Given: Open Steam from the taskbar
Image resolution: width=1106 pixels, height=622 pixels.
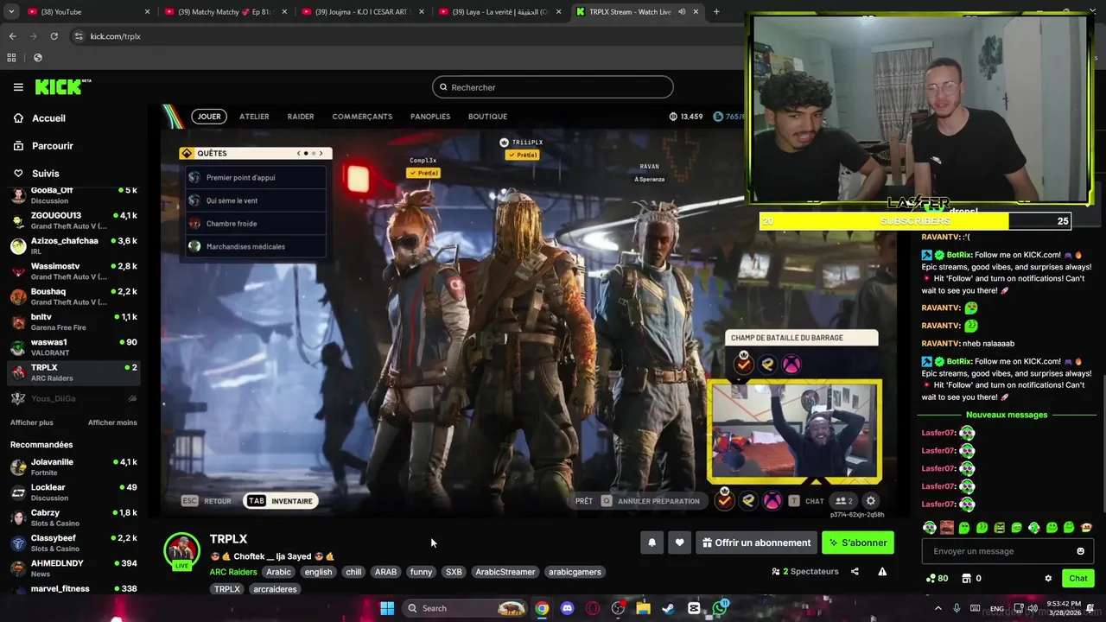Looking at the screenshot, I should tap(668, 608).
